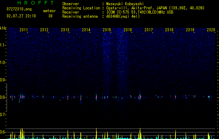Screen dimensions: 219x139
Task: Click the 'Receiving Location' label
Action: [81, 8]
